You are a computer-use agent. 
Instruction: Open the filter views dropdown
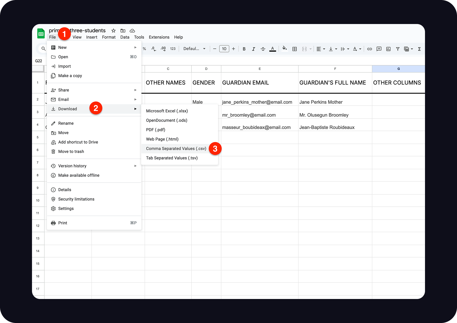[408, 49]
